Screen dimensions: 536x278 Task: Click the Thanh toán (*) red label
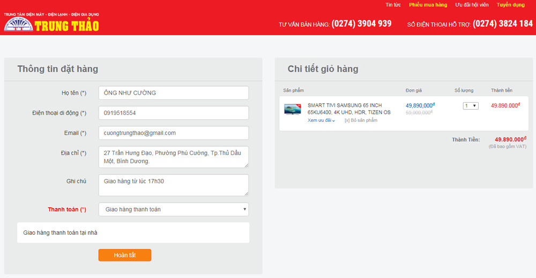(67, 210)
